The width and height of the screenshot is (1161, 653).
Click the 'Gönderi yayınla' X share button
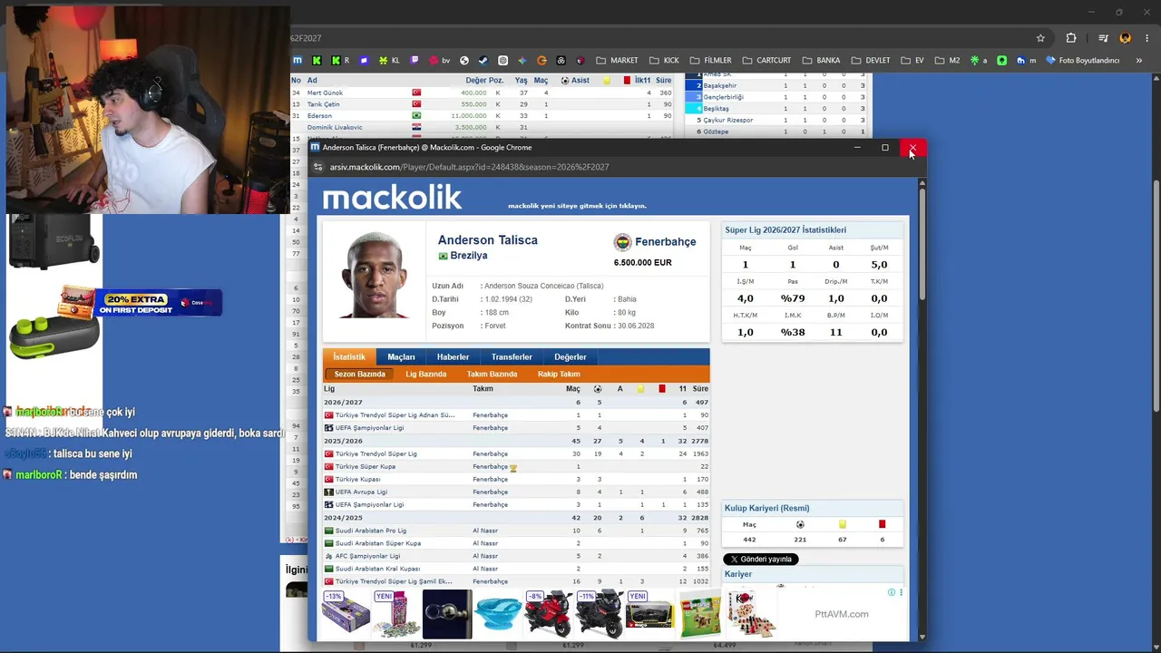click(x=760, y=560)
